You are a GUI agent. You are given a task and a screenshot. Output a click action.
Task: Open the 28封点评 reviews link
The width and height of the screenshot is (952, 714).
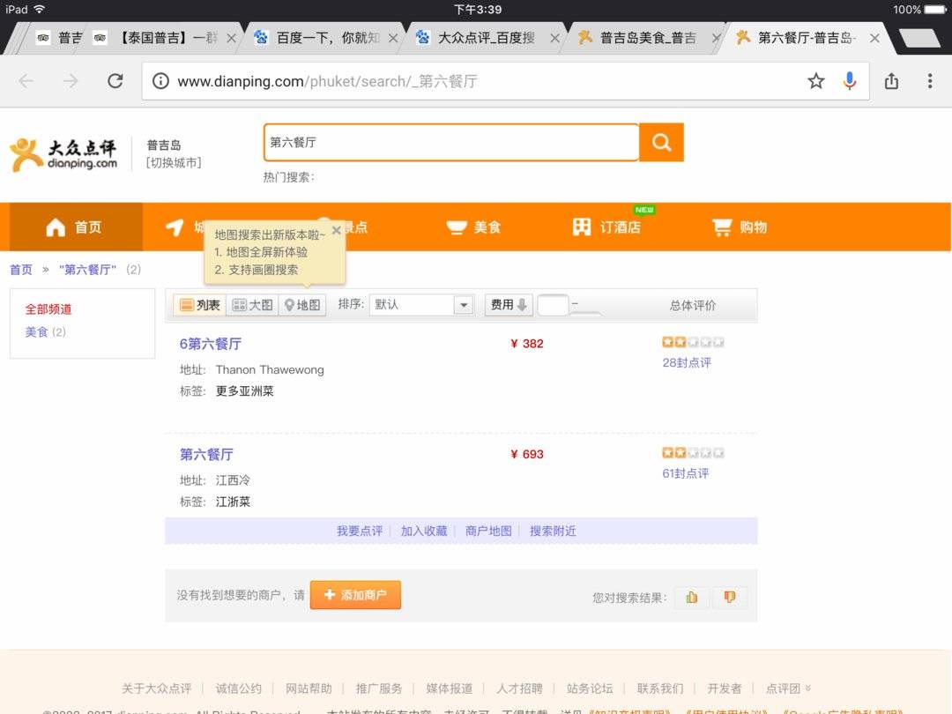687,362
